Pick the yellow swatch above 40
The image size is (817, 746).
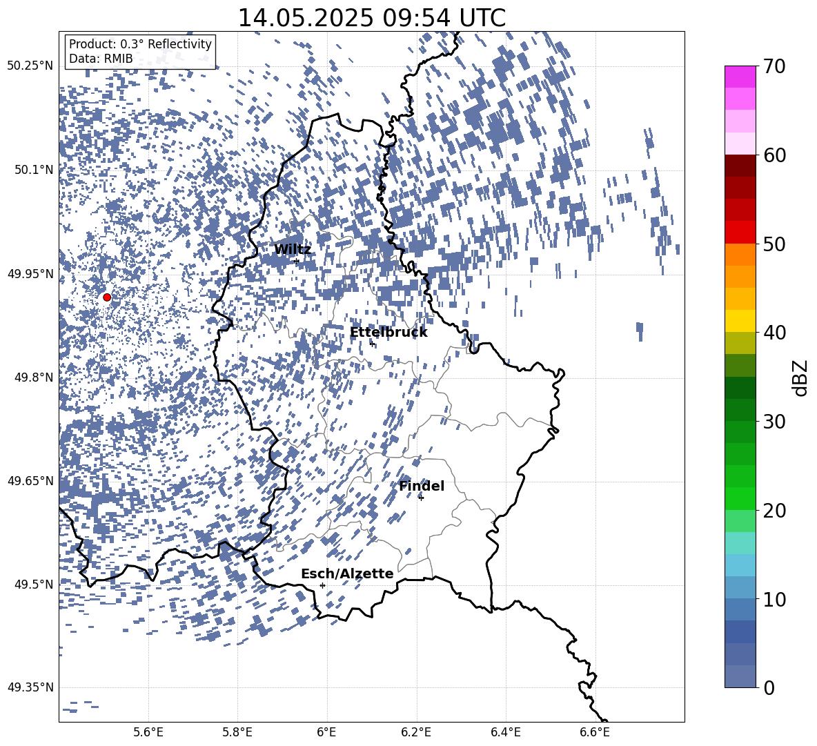pyautogui.click(x=740, y=321)
